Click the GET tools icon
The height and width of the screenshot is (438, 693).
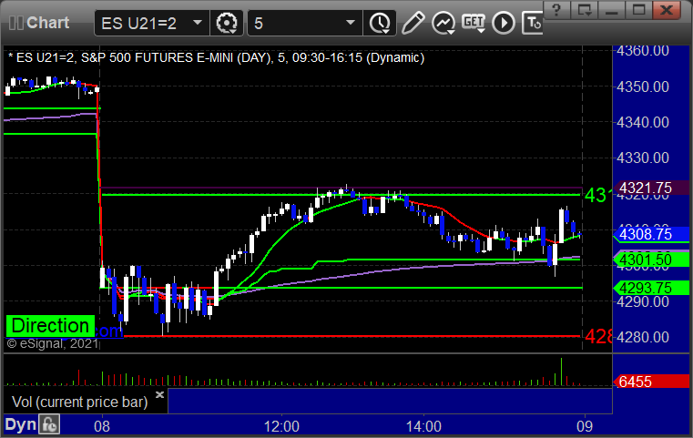point(474,23)
